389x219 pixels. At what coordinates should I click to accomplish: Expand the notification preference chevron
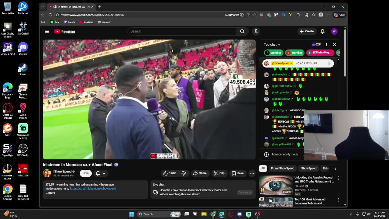click(104, 173)
